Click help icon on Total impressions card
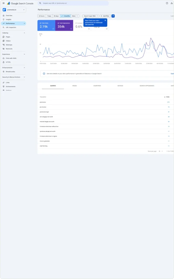Viewport: 174px width, 279px height. coord(71,29)
